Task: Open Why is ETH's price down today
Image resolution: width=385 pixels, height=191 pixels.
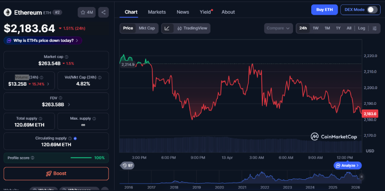Action: pos(43,40)
